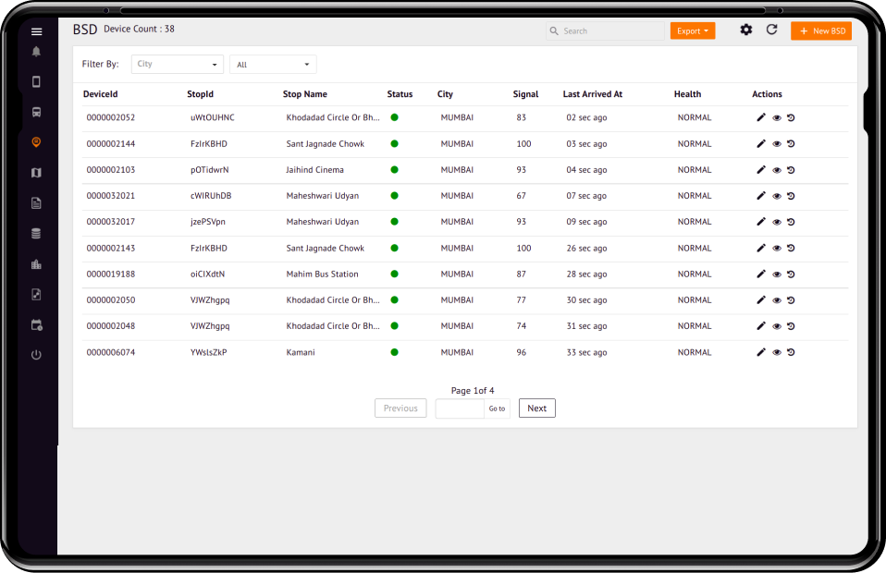Toggle the hamburger menu

[x=36, y=31]
